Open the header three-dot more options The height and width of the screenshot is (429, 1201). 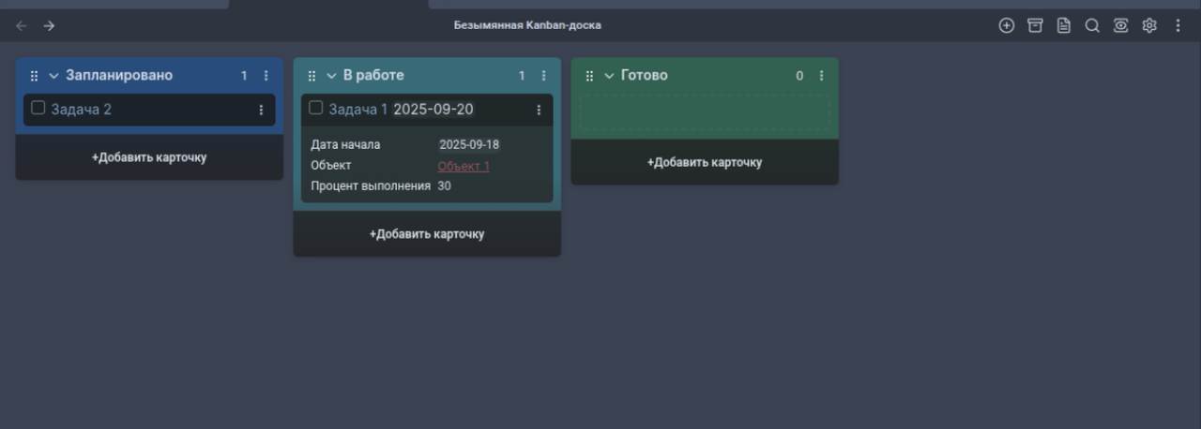coord(1178,26)
